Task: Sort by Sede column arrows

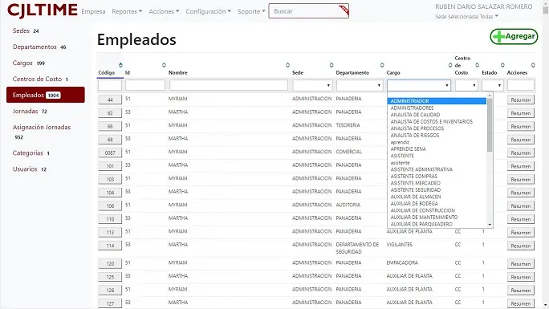Action: coord(331,65)
